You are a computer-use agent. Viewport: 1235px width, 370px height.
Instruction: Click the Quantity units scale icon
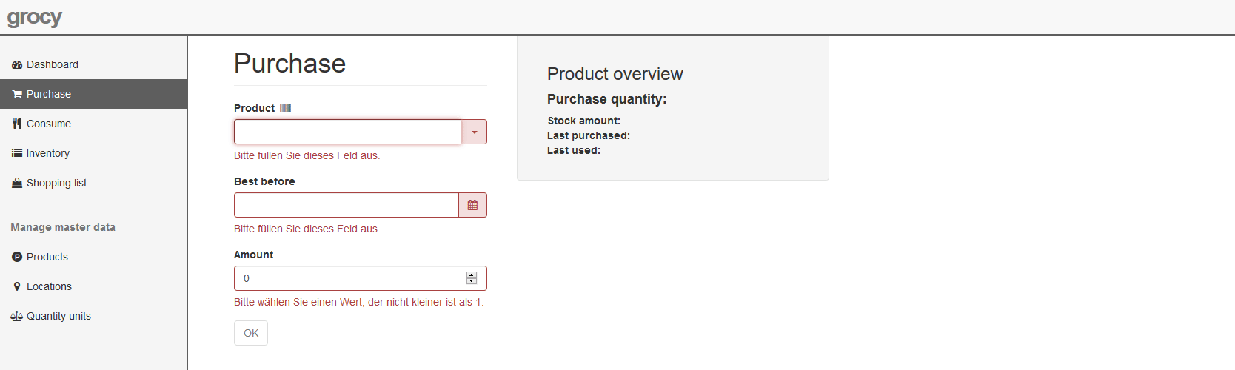pyautogui.click(x=17, y=317)
